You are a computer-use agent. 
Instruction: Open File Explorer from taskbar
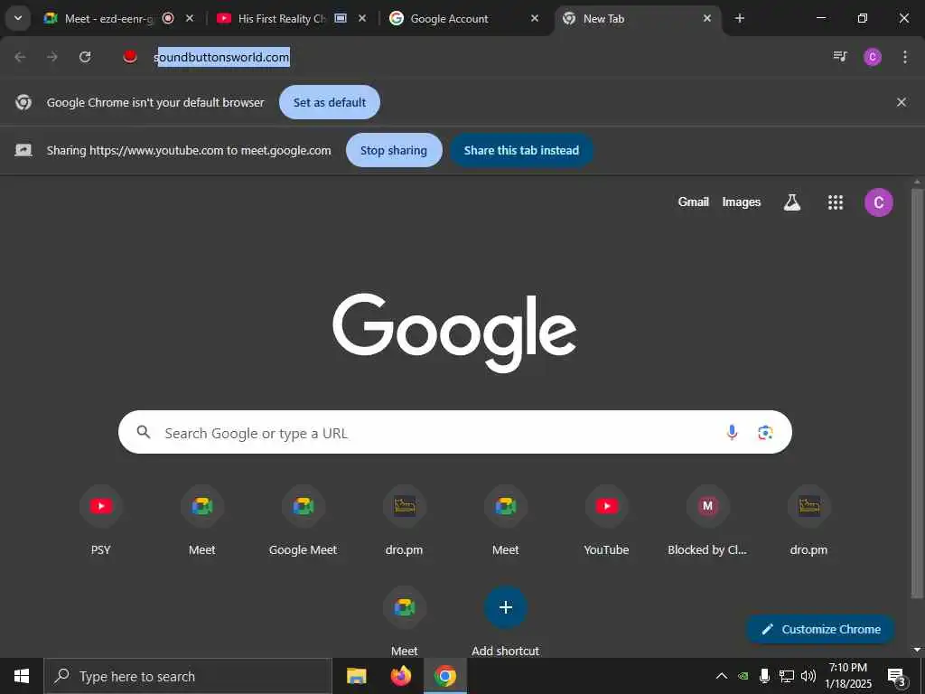[356, 676]
